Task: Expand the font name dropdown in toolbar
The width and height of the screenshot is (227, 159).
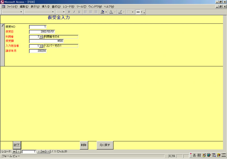Action: coord(53,12)
